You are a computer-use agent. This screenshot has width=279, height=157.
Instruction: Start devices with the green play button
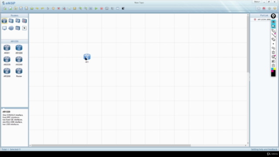pos(96,8)
